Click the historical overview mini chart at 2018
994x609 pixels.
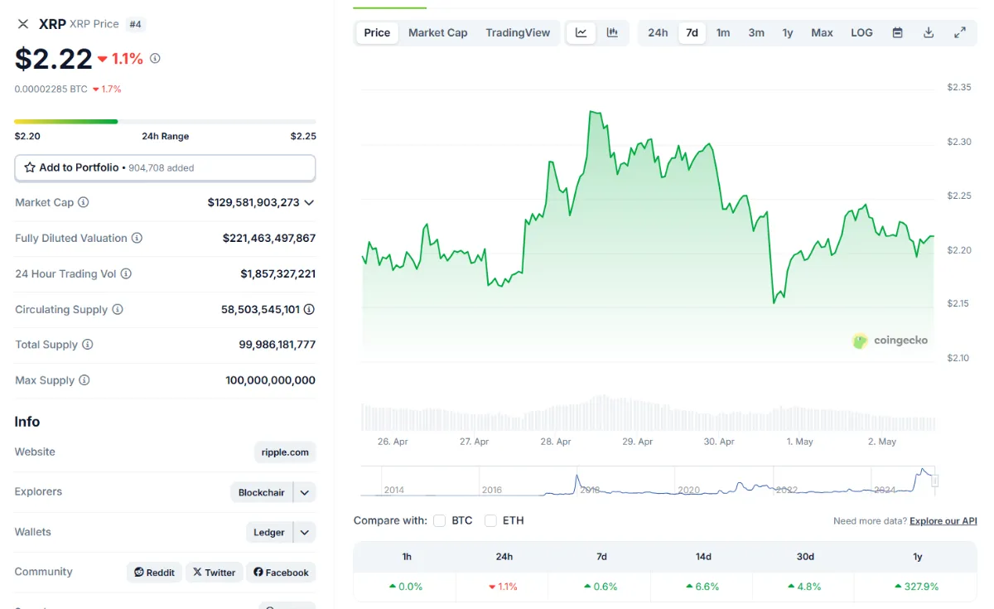click(590, 490)
